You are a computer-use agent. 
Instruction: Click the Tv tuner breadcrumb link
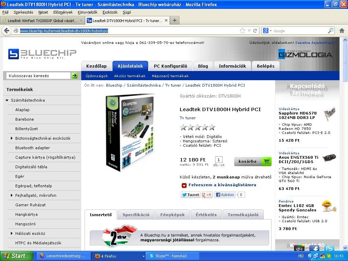[x=173, y=85]
